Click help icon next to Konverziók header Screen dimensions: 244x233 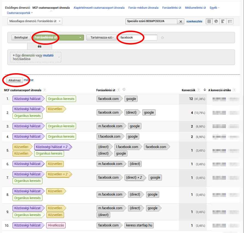tap(199, 90)
